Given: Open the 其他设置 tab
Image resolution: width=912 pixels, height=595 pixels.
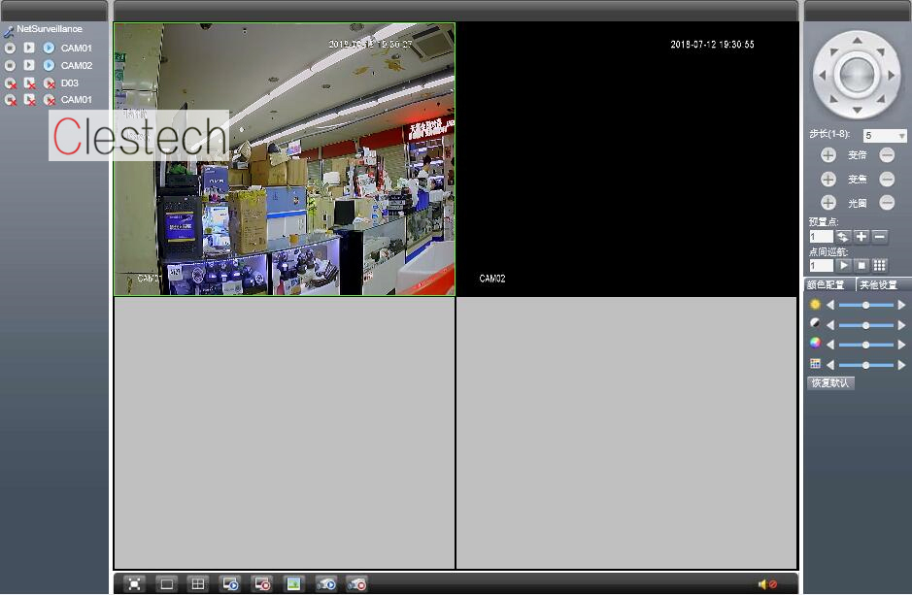Looking at the screenshot, I should click(x=879, y=284).
